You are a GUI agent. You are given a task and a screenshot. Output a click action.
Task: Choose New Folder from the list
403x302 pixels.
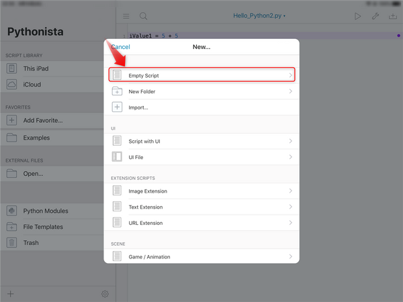(142, 91)
